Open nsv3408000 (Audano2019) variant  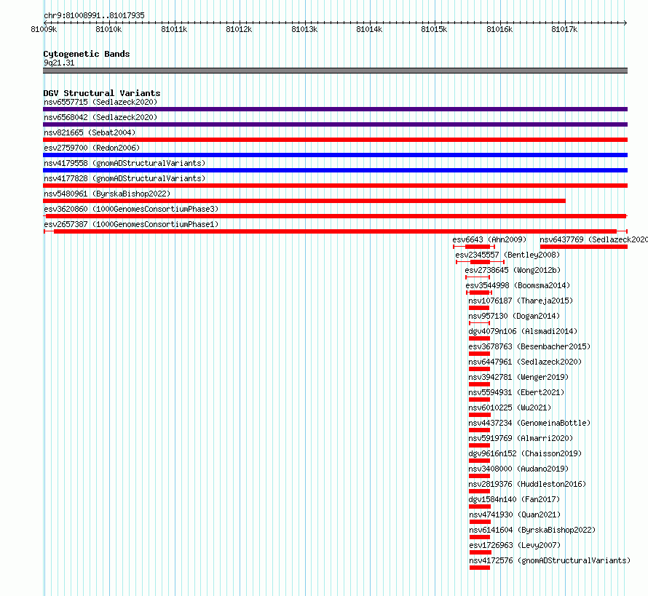[518, 469]
